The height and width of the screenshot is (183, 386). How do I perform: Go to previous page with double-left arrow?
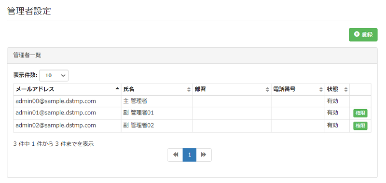point(175,155)
